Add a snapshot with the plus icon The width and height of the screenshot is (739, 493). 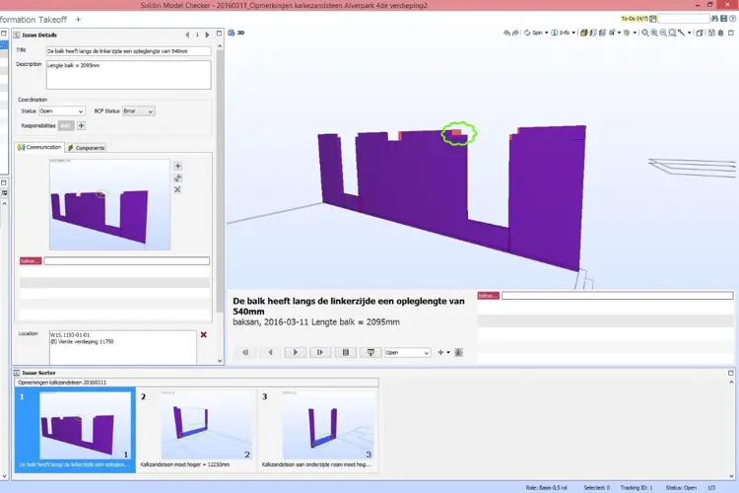click(x=177, y=167)
